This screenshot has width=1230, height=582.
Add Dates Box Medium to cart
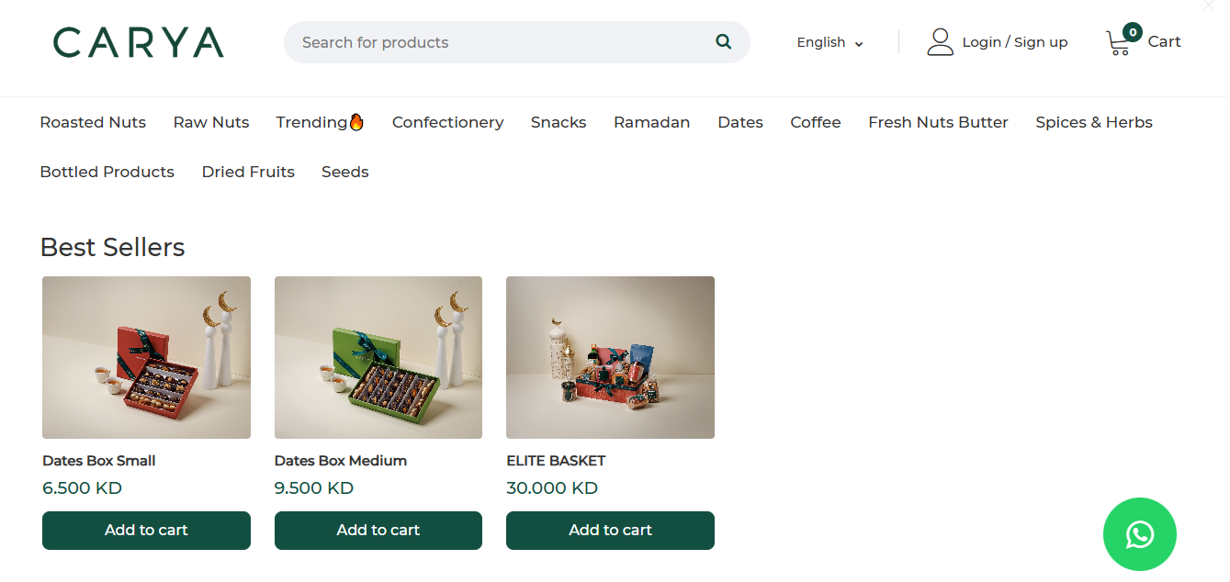pyautogui.click(x=378, y=530)
